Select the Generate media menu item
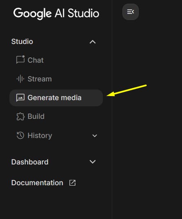 pos(56,98)
